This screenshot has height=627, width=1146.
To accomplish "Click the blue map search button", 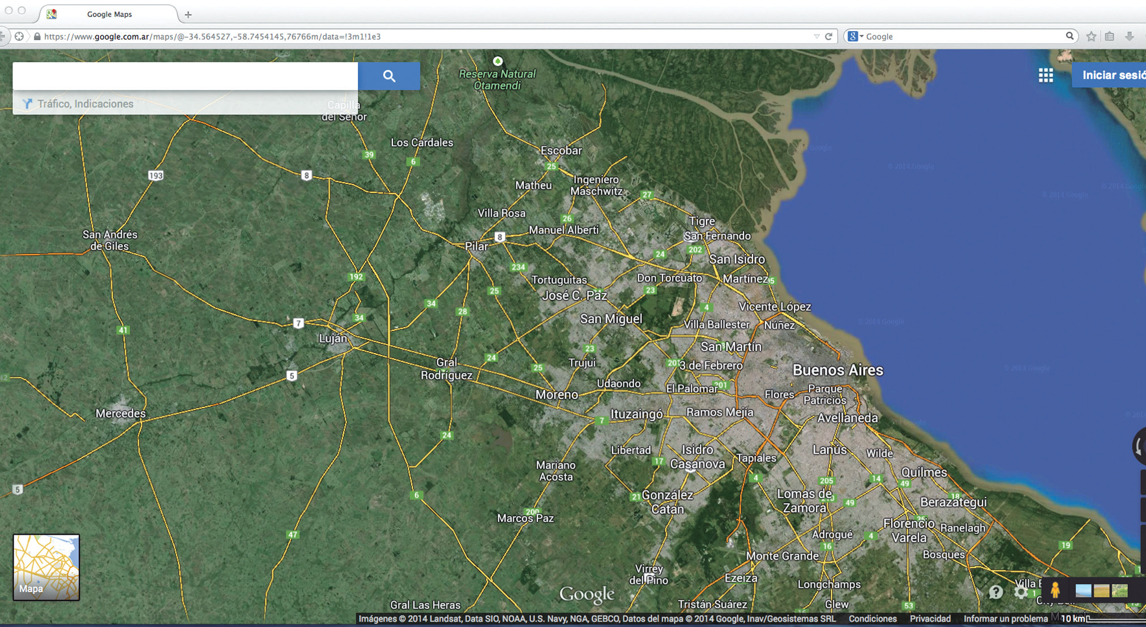I will pyautogui.click(x=388, y=76).
